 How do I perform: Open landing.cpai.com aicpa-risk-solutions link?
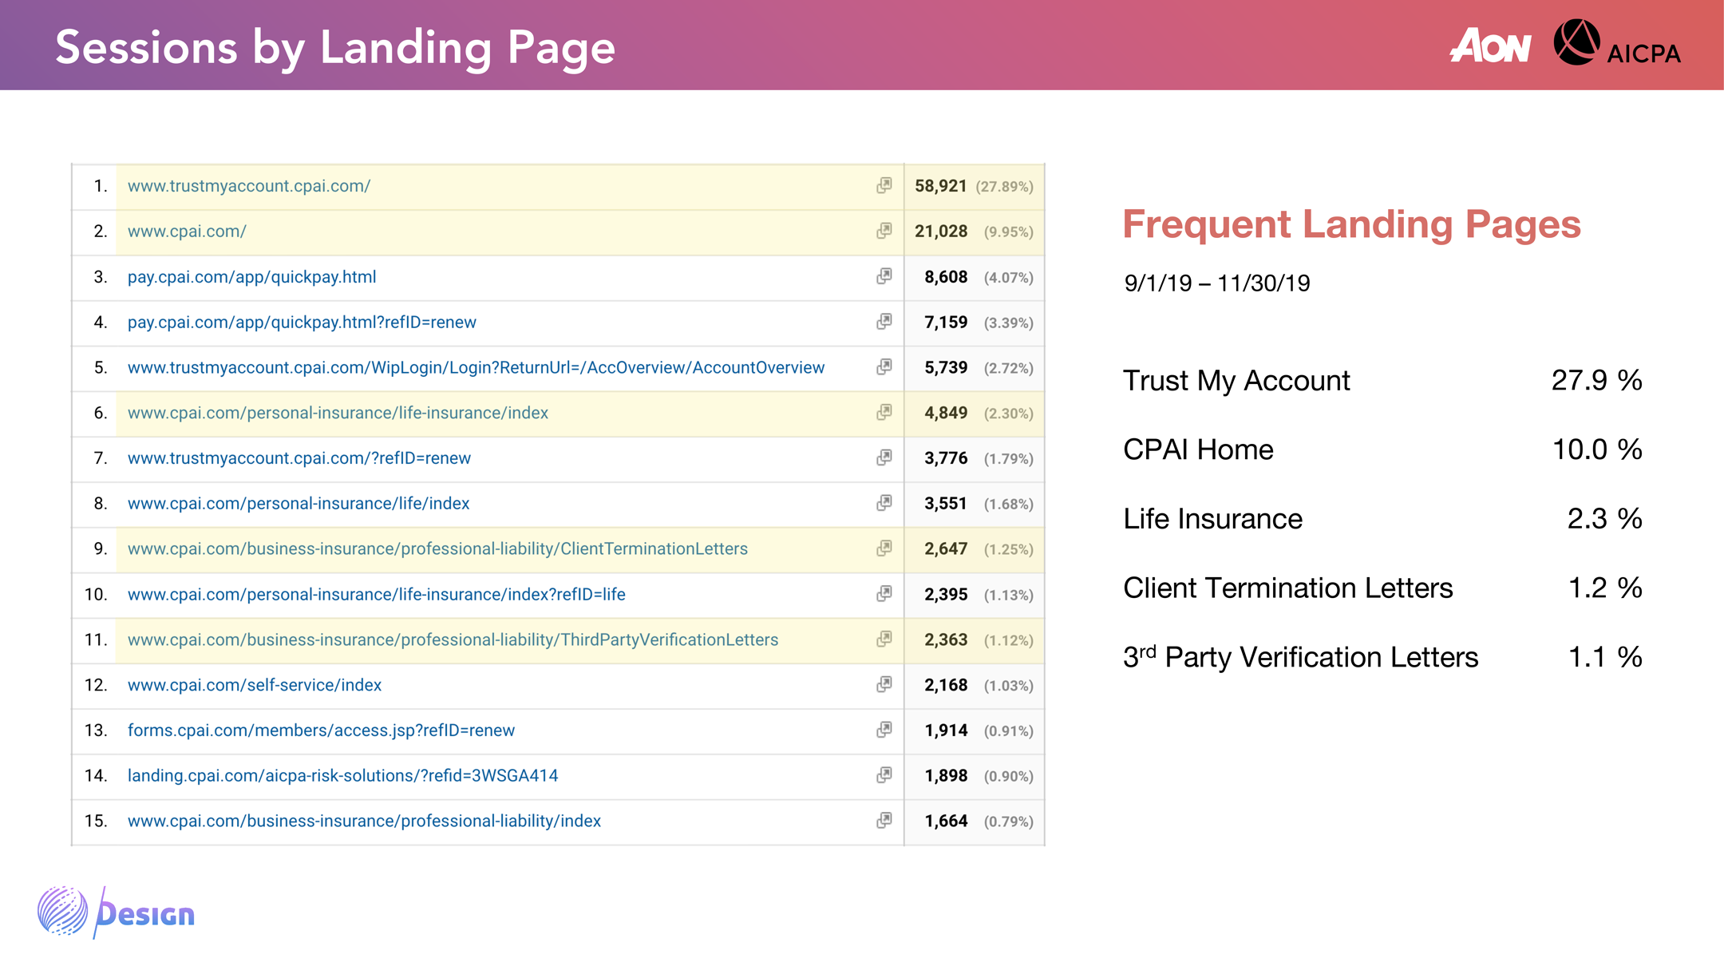(342, 776)
